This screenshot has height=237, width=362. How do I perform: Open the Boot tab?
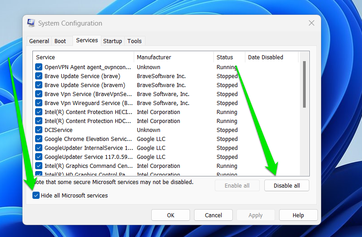[x=60, y=41]
